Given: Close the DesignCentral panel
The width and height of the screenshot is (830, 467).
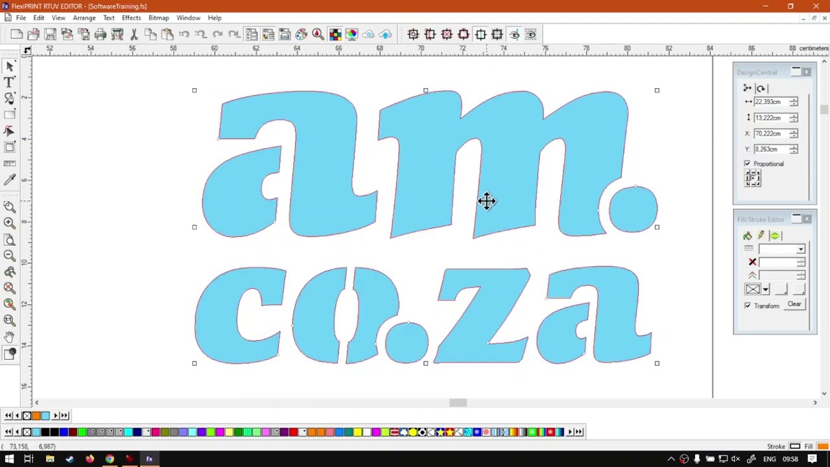Looking at the screenshot, I should tap(807, 72).
